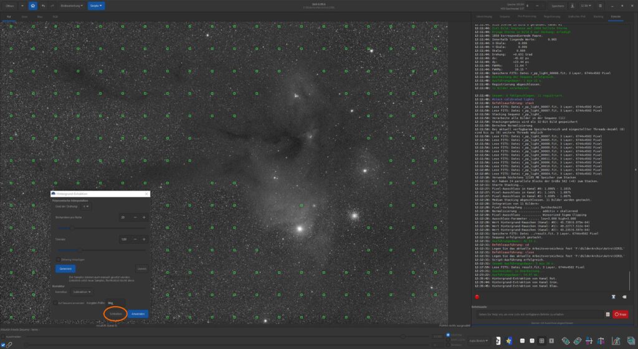This screenshot has height=349, width=638.
Task: Enable the 'Dithering hinzufügen' checkbox
Action: pyautogui.click(x=58, y=259)
